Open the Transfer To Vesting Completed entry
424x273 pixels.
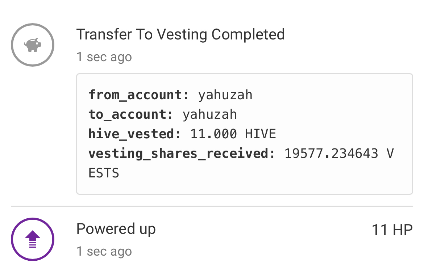point(180,34)
